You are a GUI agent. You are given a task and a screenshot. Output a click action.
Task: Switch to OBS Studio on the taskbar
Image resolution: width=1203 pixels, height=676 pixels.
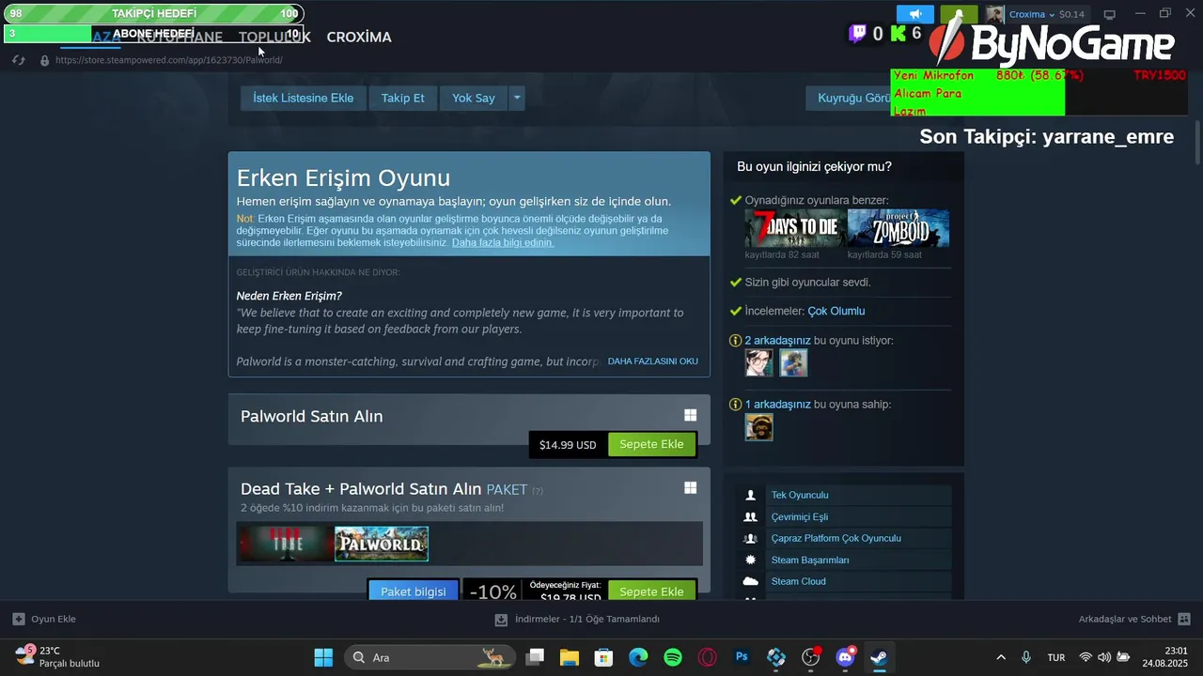point(811,657)
